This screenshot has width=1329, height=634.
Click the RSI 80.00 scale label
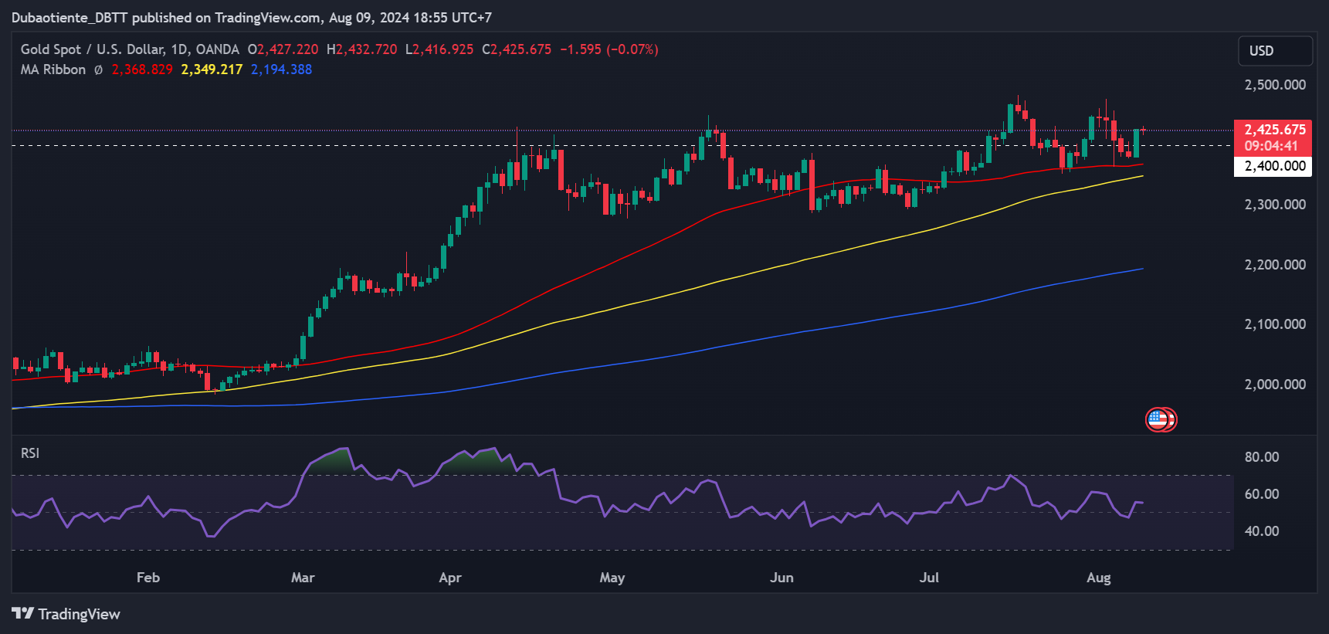pos(1262,457)
